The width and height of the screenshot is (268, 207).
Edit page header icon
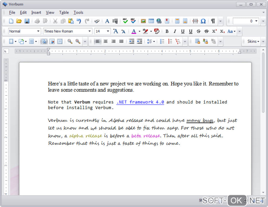177,21
